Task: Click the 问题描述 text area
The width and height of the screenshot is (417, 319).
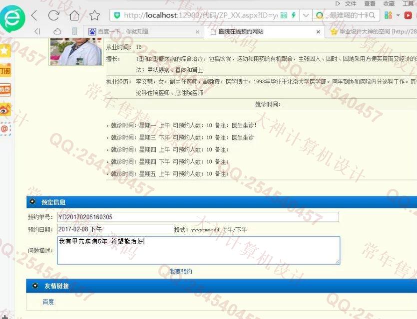Action: point(199,250)
